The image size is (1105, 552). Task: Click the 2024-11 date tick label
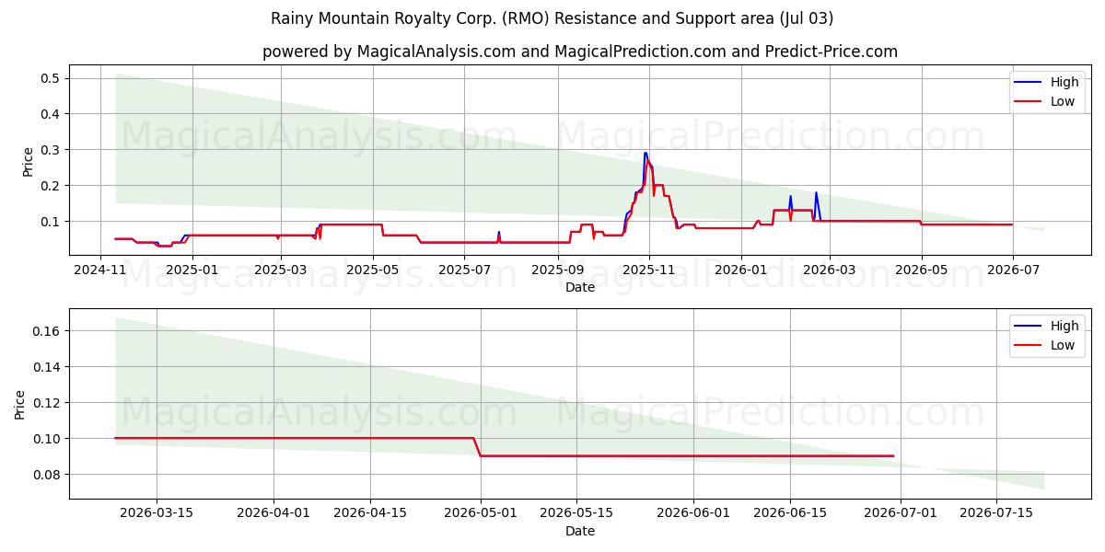pyautogui.click(x=100, y=270)
